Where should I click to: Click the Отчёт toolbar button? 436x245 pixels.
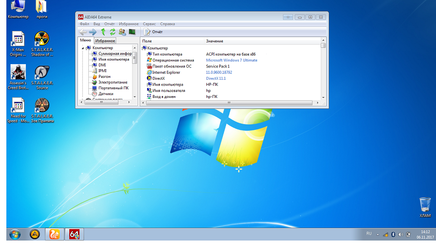(x=154, y=32)
